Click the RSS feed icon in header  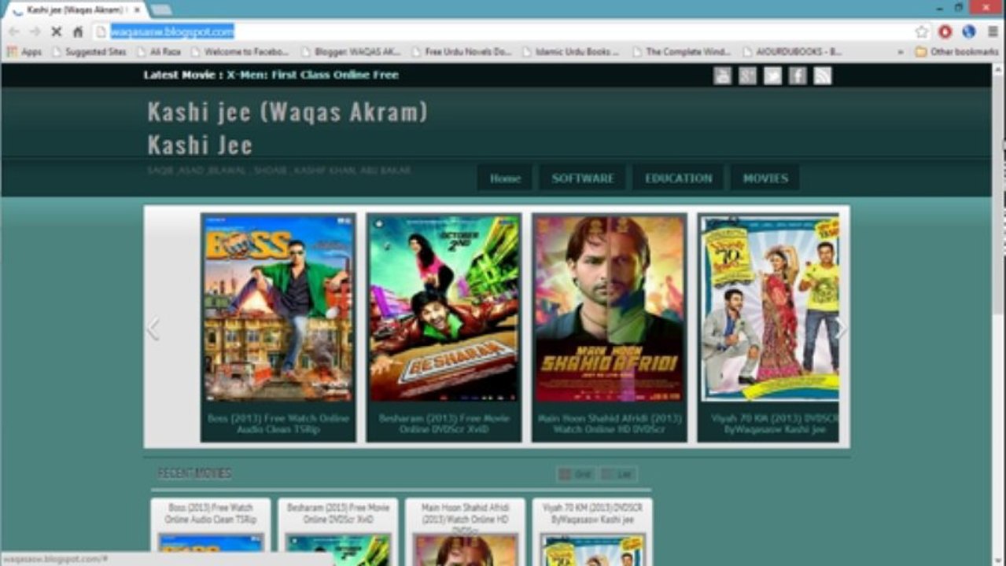point(823,75)
